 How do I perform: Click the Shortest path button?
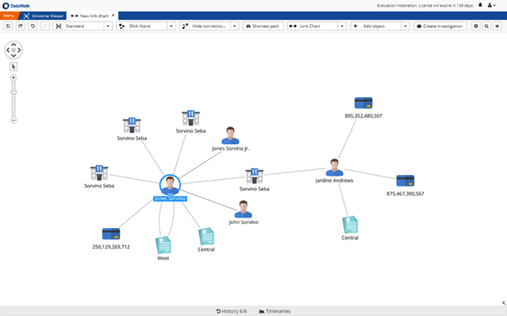tap(263, 27)
